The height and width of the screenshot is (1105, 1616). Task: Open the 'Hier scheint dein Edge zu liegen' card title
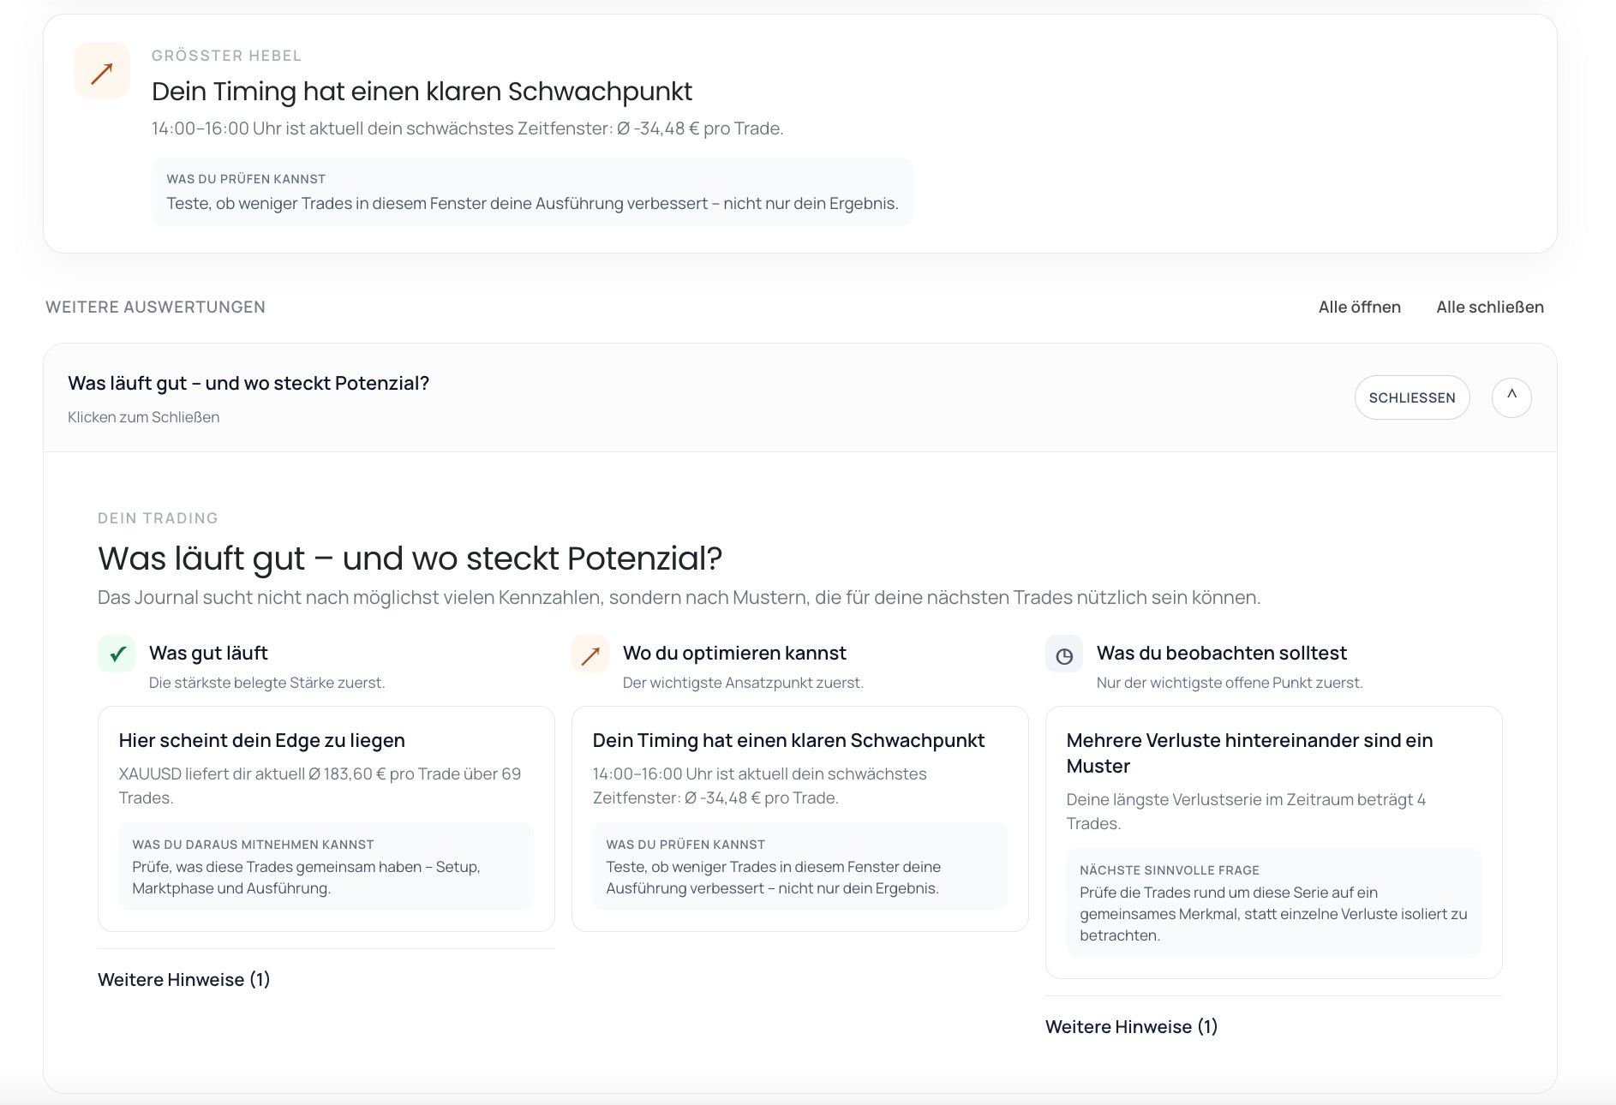point(262,740)
